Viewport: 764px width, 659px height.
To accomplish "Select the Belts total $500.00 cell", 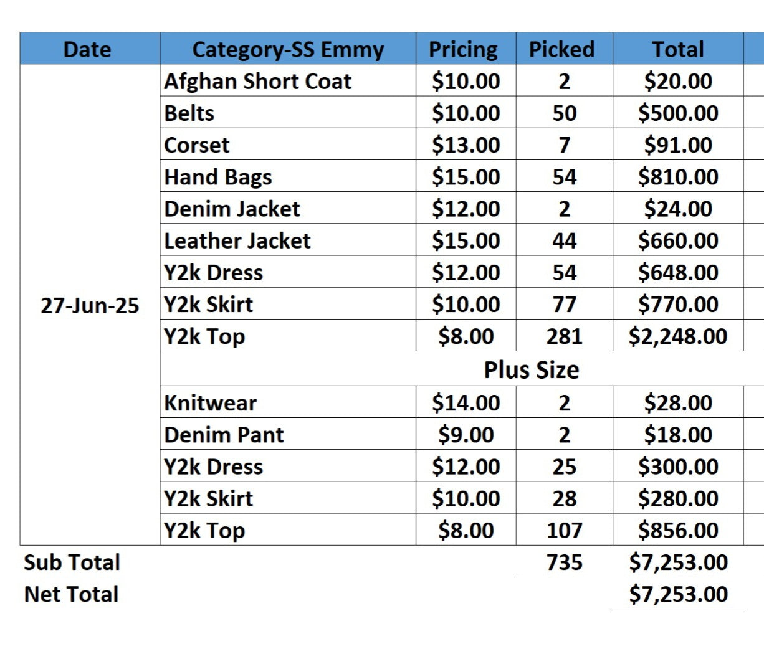I will point(678,113).
